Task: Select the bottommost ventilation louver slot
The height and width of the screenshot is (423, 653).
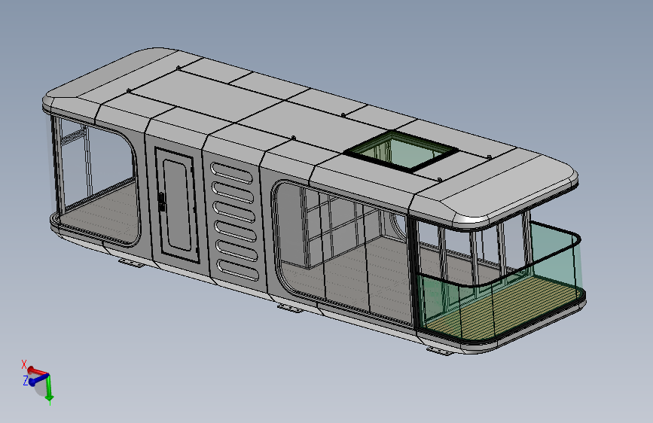Action: click(238, 269)
